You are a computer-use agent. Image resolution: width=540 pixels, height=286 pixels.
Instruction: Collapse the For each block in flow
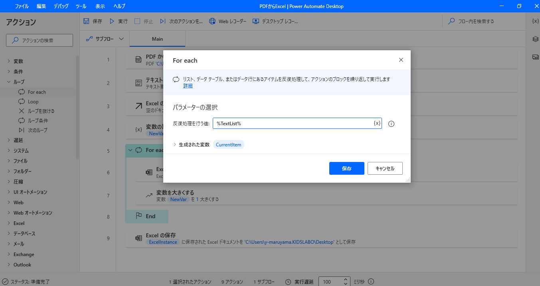coord(130,150)
